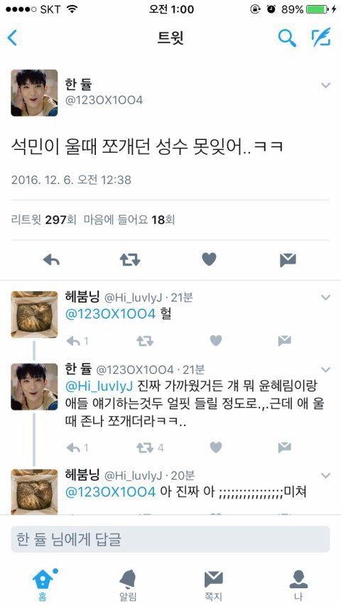Open chevron menu on 한 듈's reply
Screen dimensions: 341x606
point(326,369)
